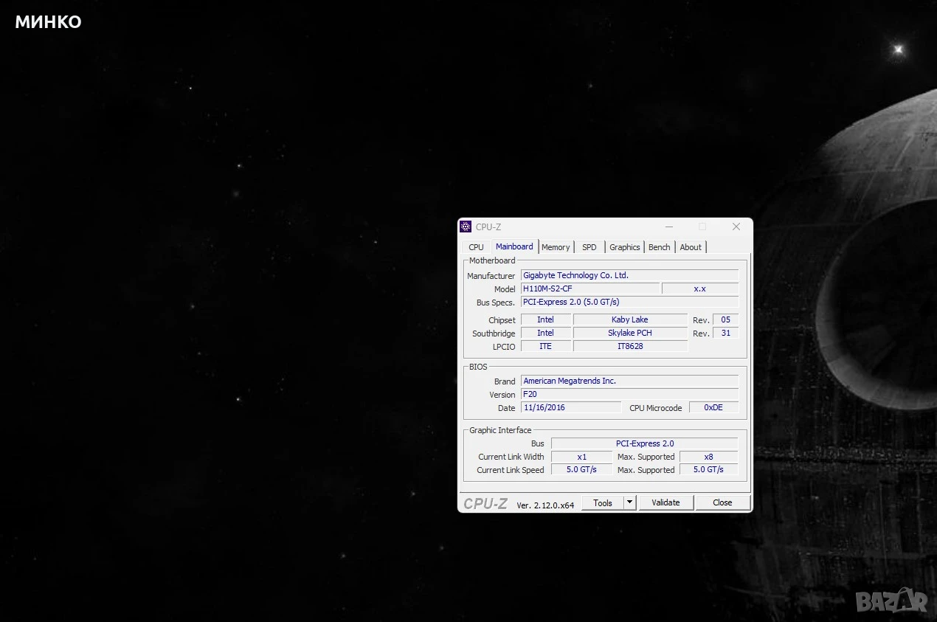Open the SPD tab

coord(589,247)
